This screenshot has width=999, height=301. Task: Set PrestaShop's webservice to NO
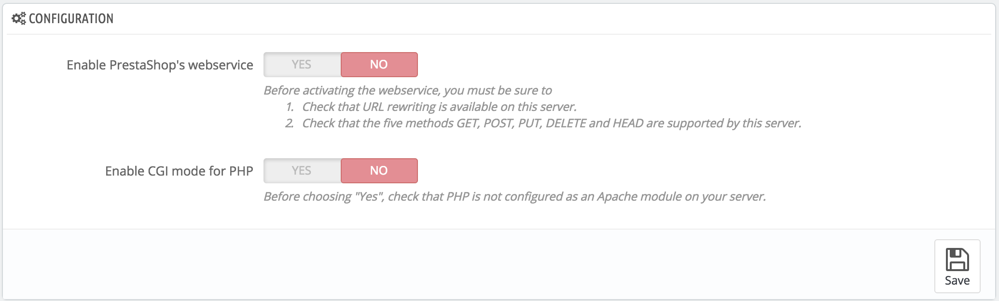[379, 65]
